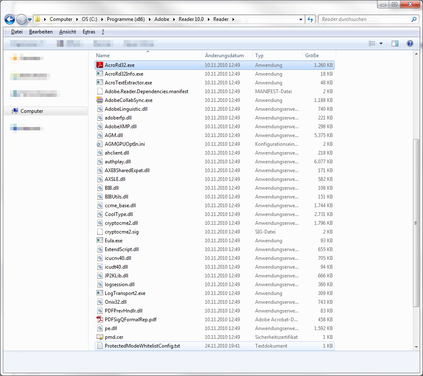
Task: Open recent locations dropdown beside the Forward arrow
Action: (30, 20)
